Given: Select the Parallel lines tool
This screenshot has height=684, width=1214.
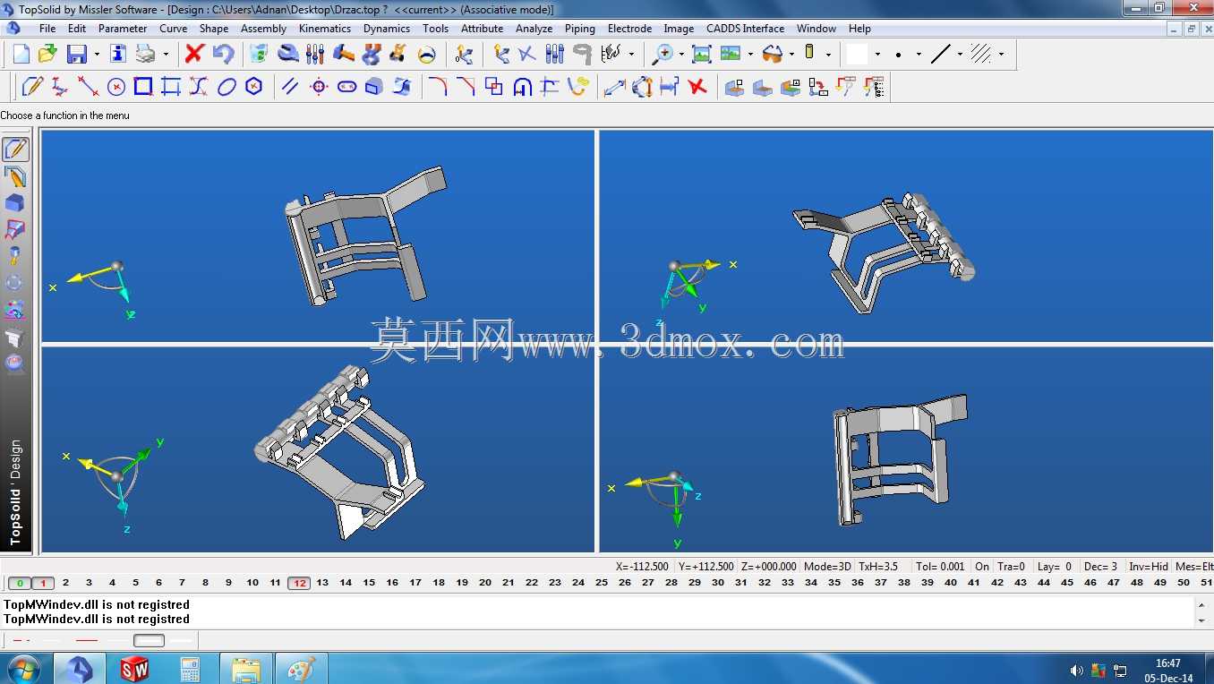Looking at the screenshot, I should point(290,87).
